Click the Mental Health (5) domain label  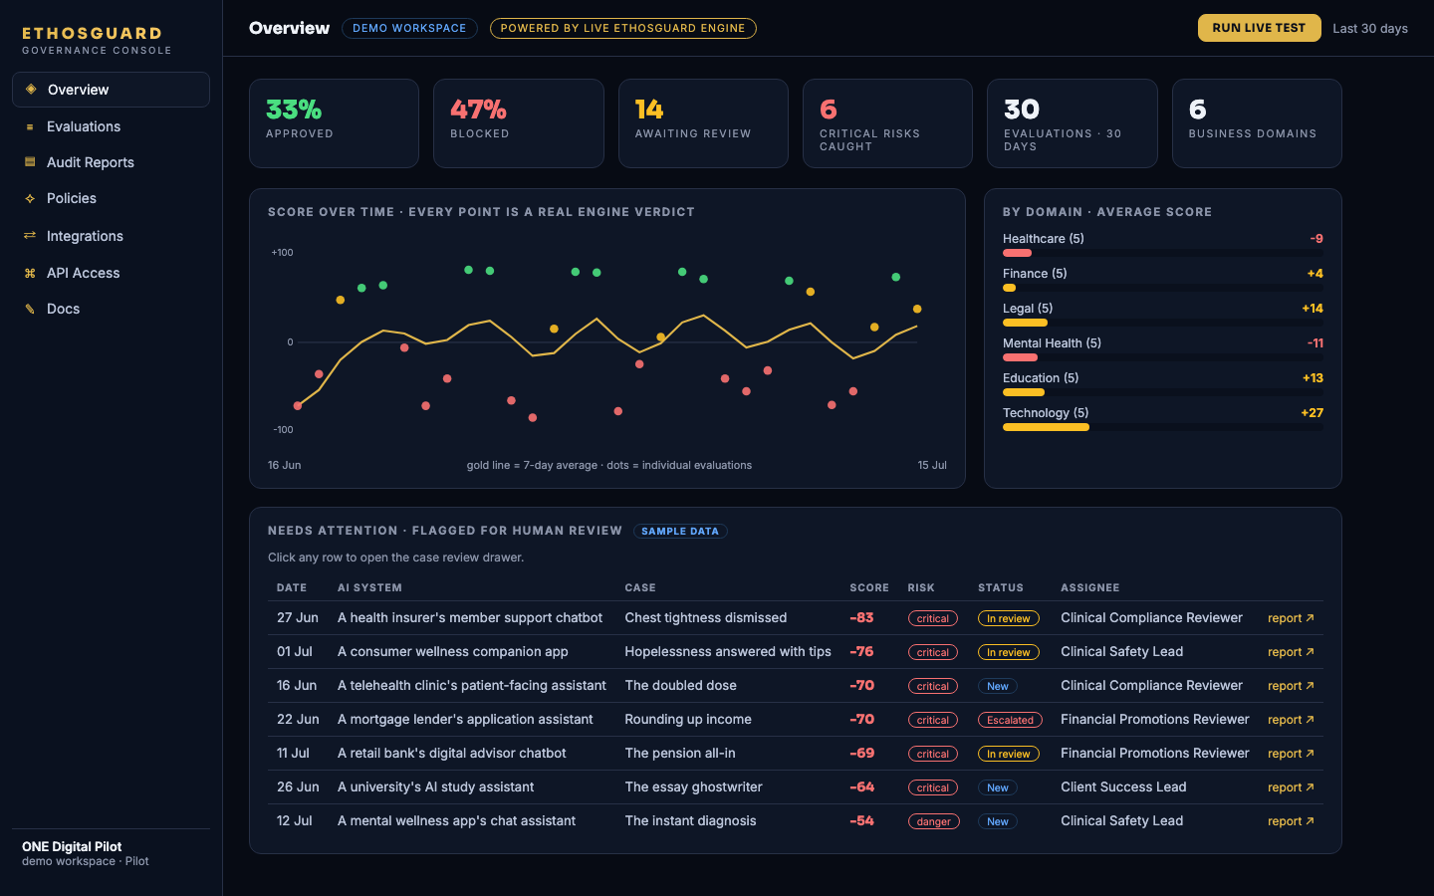[x=1052, y=343]
